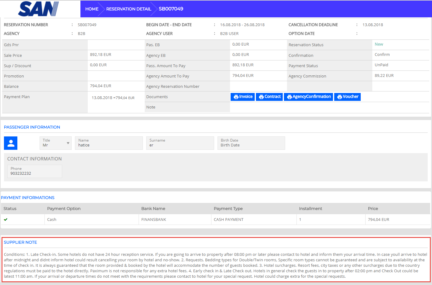The height and width of the screenshot is (285, 432).
Task: Open RESERVATION DETAIL breadcrumb
Action: pyautogui.click(x=129, y=9)
